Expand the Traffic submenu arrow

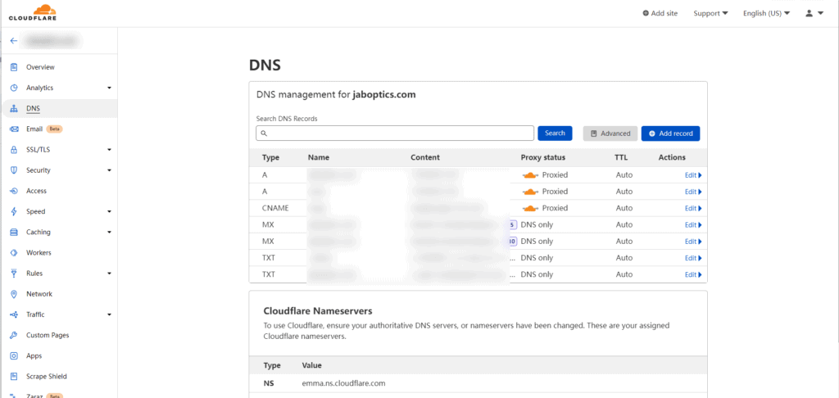(x=109, y=314)
